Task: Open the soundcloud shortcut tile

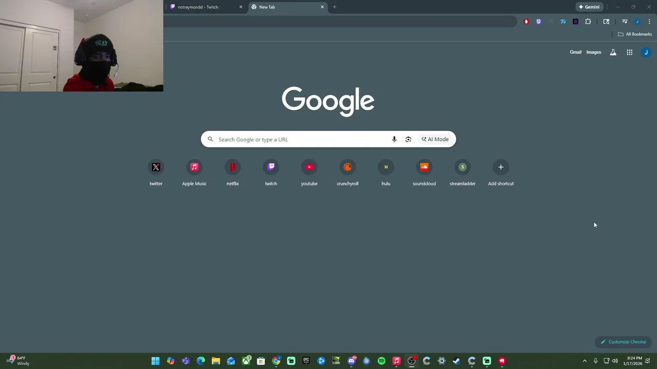Action: 424,173
